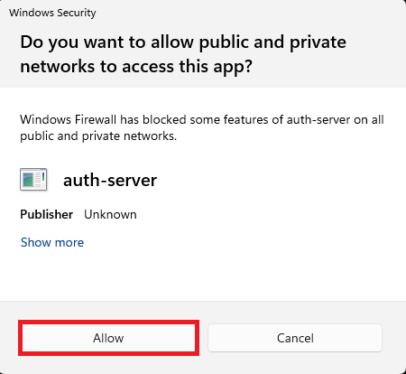The height and width of the screenshot is (374, 406).
Task: Select the large auth-server app name
Action: pos(110,180)
